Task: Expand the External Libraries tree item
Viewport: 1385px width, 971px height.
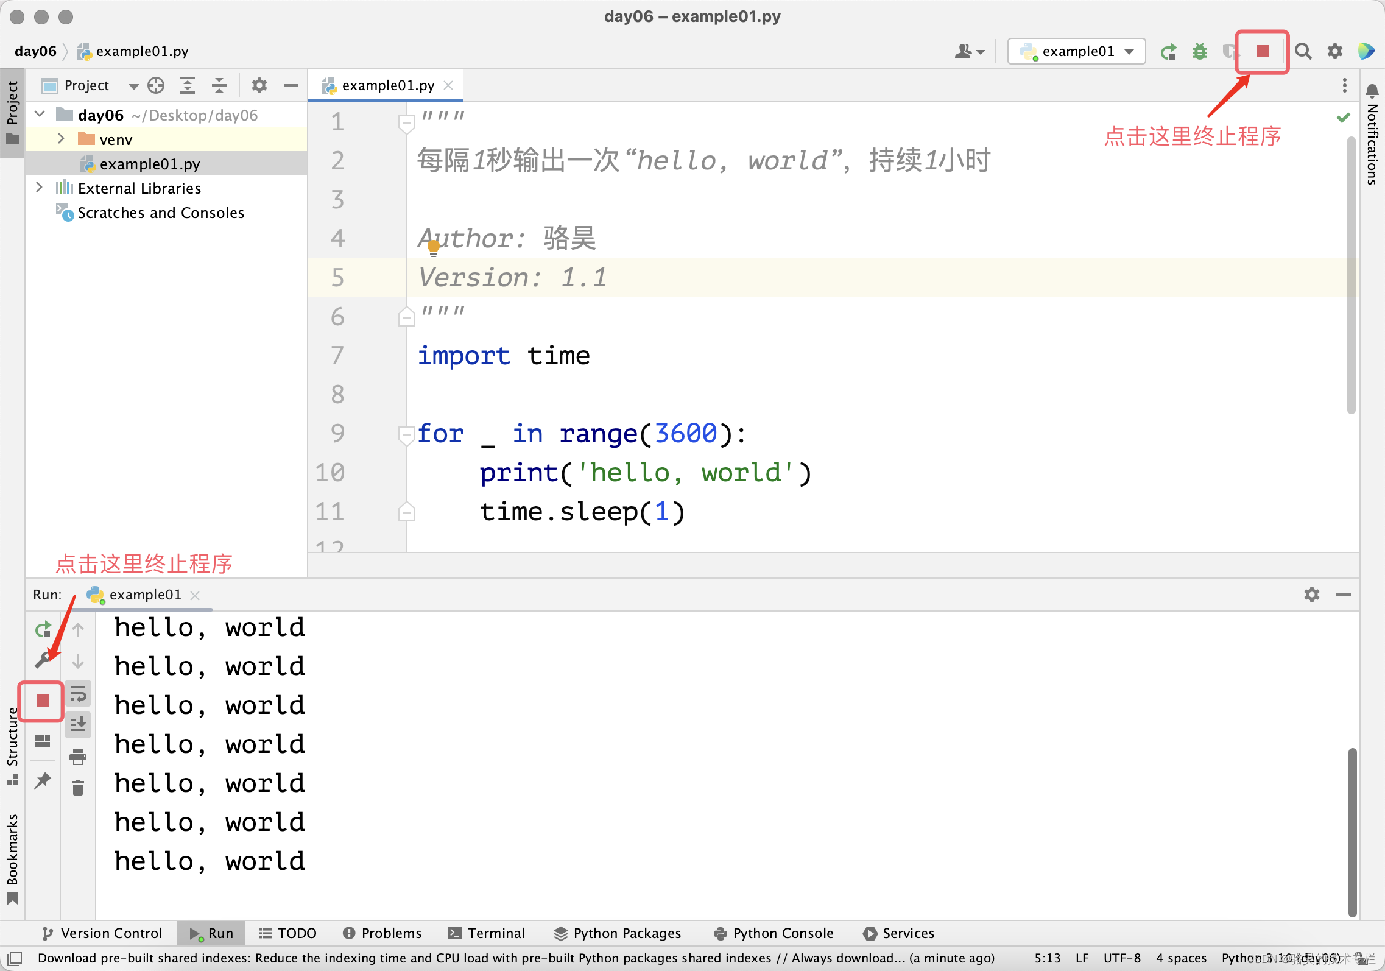Action: [x=37, y=189]
